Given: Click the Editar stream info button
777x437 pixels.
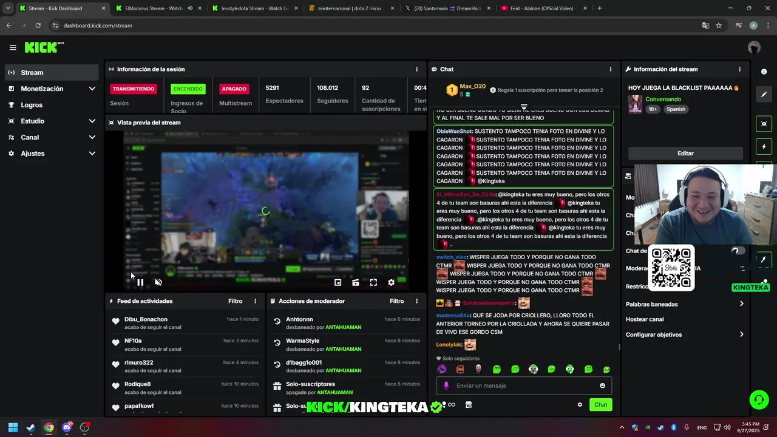Looking at the screenshot, I should (685, 154).
